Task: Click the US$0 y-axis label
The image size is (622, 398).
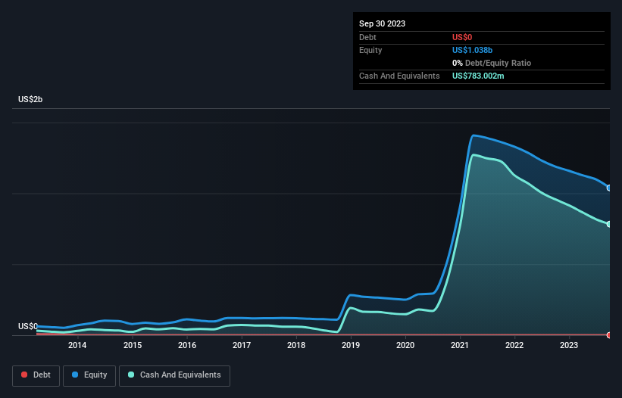Action: pos(28,326)
